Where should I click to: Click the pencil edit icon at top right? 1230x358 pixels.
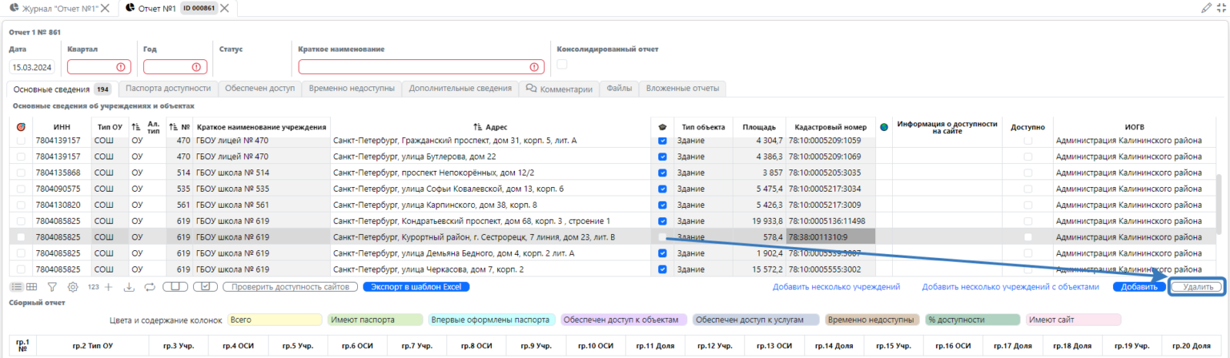(x=1206, y=8)
